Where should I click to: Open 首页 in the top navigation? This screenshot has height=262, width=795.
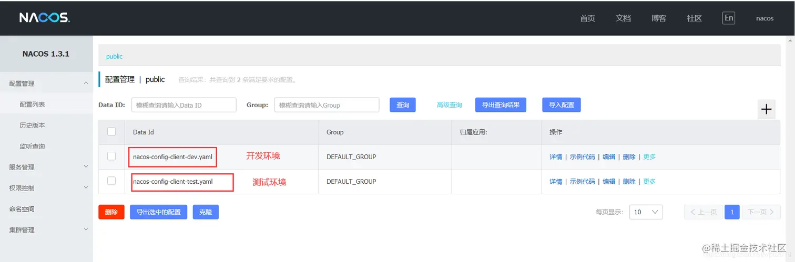pos(587,18)
